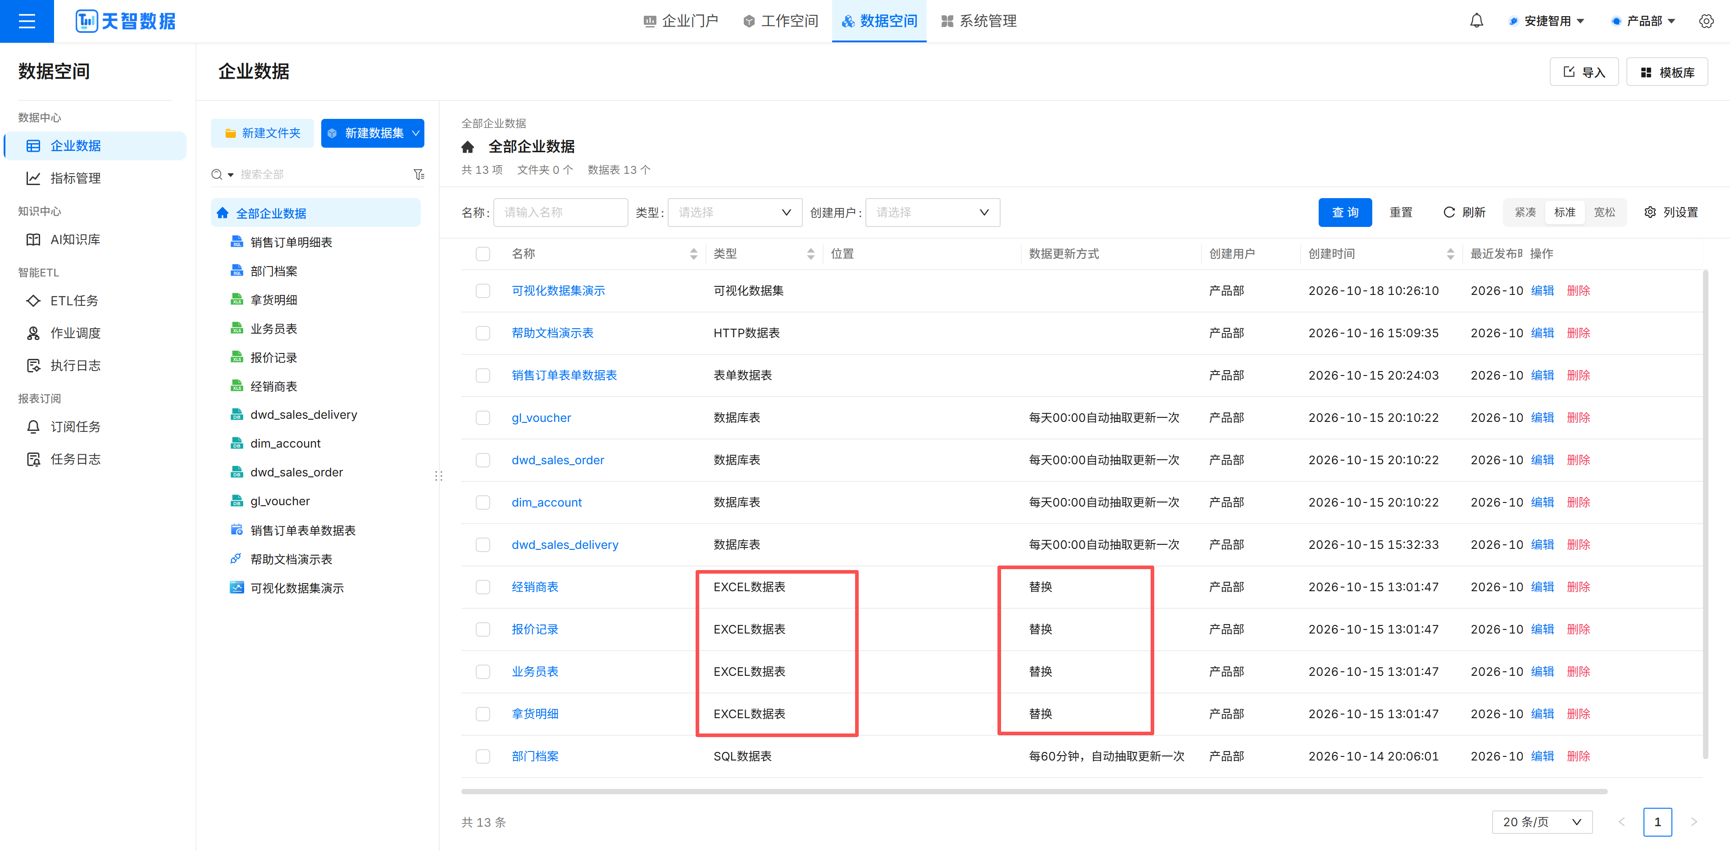Click 新建文件夹 button
Image resolution: width=1730 pixels, height=851 pixels.
tap(262, 133)
